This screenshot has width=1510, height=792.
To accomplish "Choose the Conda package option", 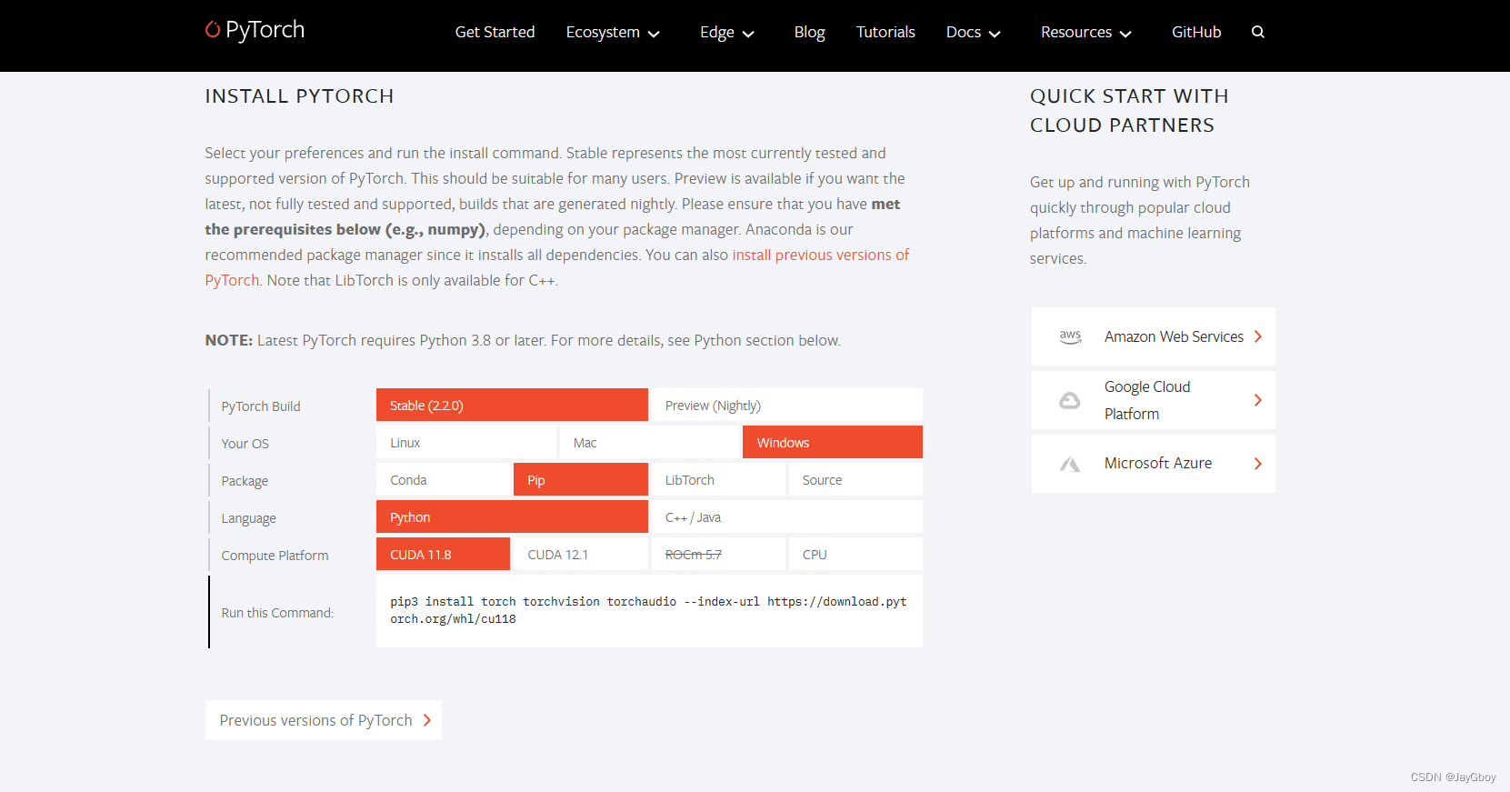I will [x=444, y=480].
